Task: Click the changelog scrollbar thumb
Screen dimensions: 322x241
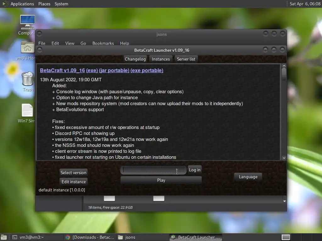Action: coord(284,74)
